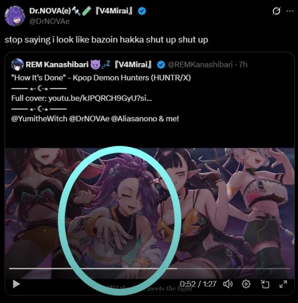Open the three-dot more options menu
The height and width of the screenshot is (303, 298).
click(290, 11)
